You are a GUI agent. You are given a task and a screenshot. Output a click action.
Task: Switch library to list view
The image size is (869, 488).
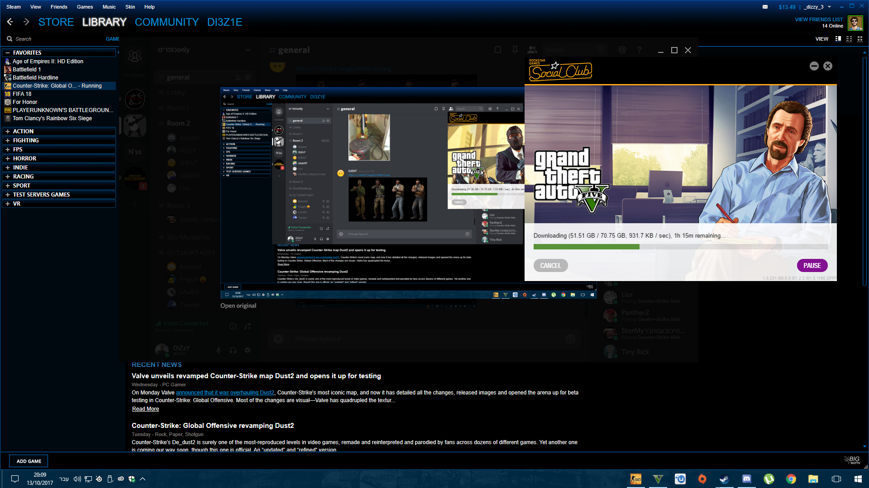click(849, 39)
